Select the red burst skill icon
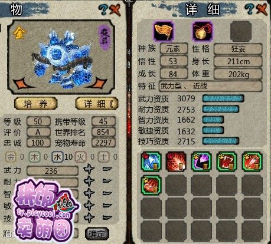Image resolution: width=271 pixels, height=244 pixels. pyautogui.click(x=176, y=161)
